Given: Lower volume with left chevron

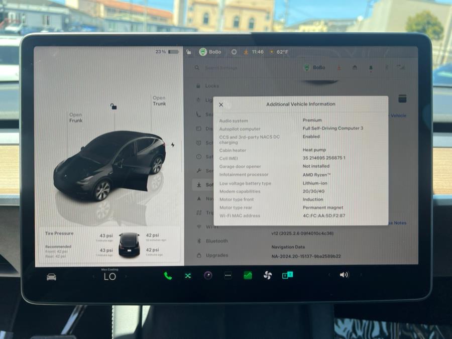Looking at the screenshot, I should (329, 275).
